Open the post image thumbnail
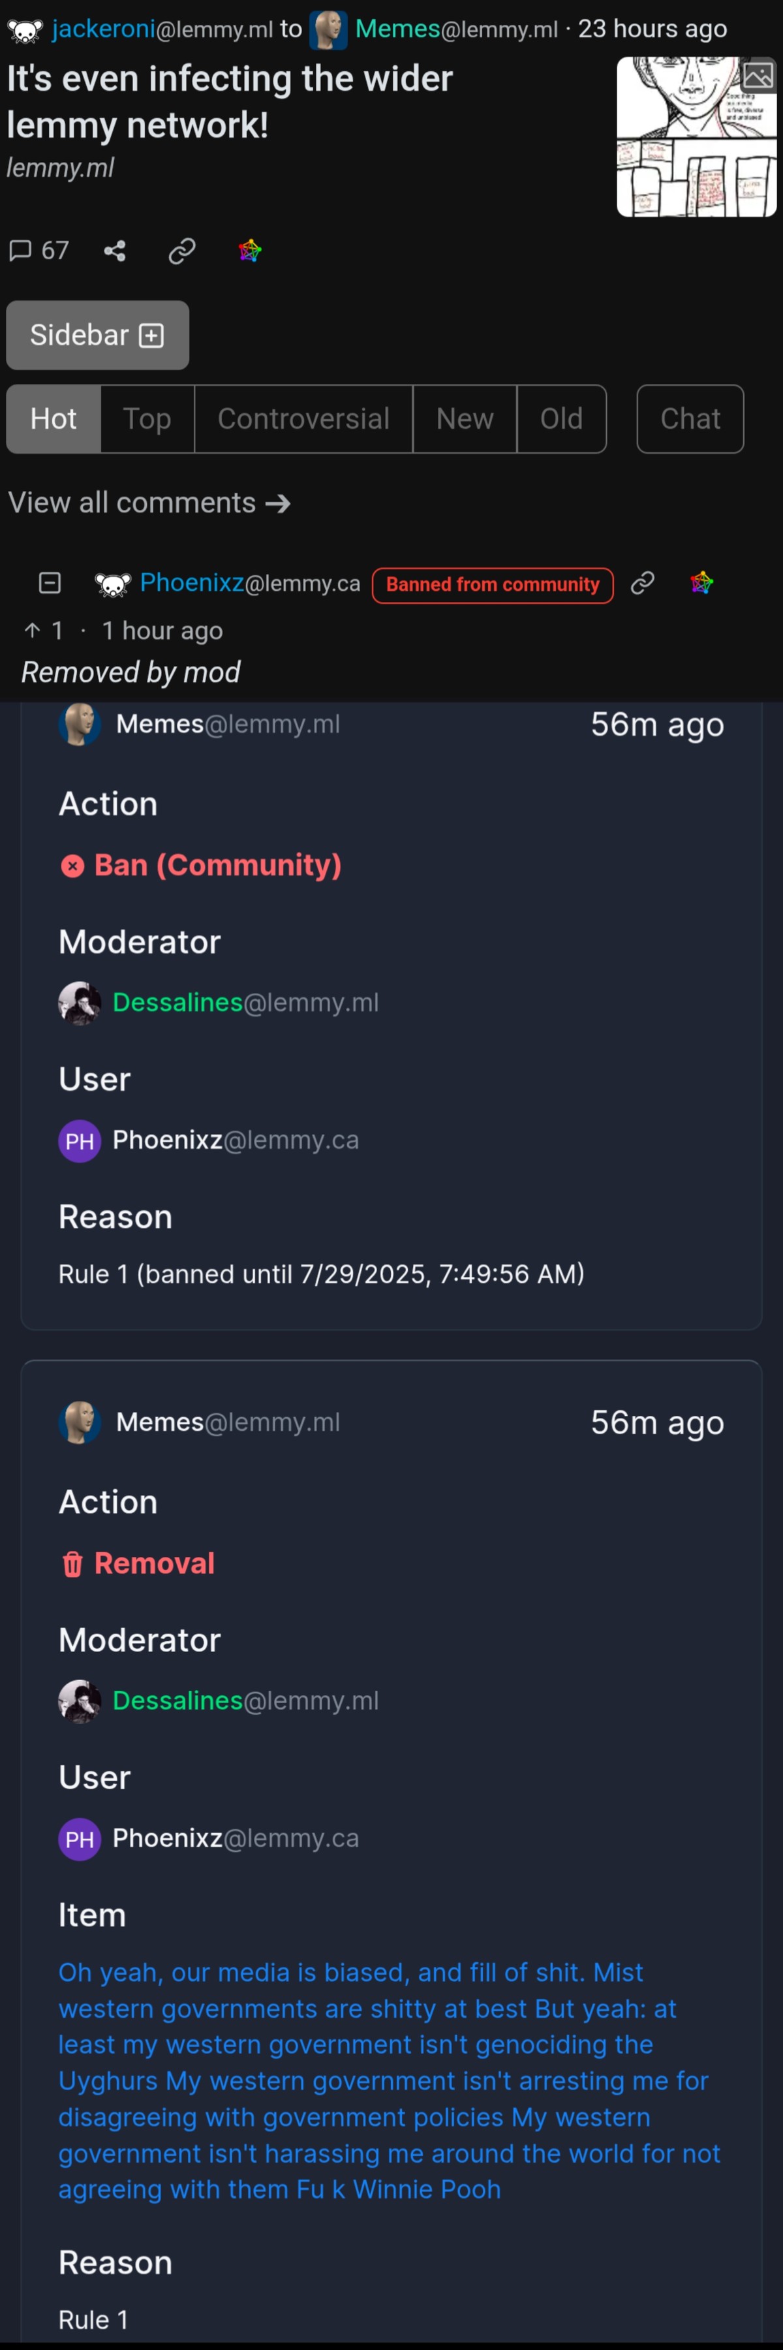Image resolution: width=783 pixels, height=2350 pixels. tap(696, 137)
